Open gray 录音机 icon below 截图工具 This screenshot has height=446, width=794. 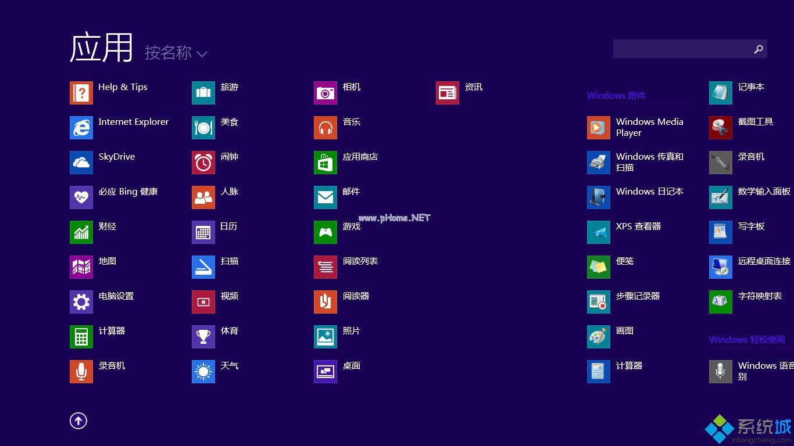click(721, 163)
